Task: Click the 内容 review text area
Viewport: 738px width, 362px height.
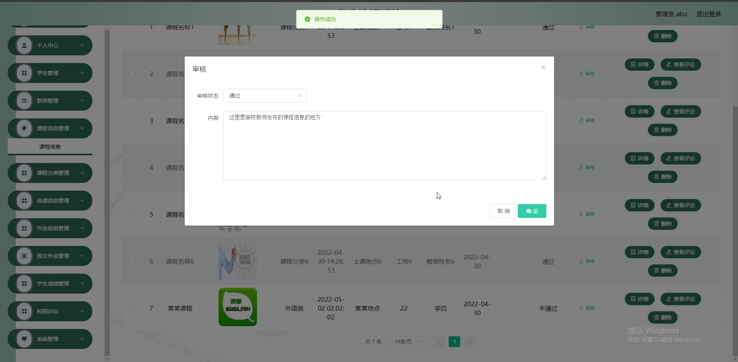Action: [385, 146]
